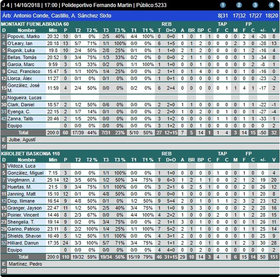The image size is (280, 277).
Task: Click Baskonia total T3 value 19/34
Action: click(106, 257)
